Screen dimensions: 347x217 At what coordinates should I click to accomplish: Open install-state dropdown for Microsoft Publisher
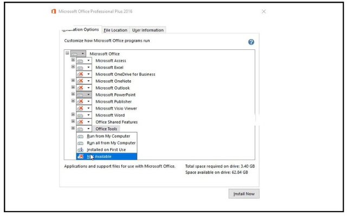84,101
